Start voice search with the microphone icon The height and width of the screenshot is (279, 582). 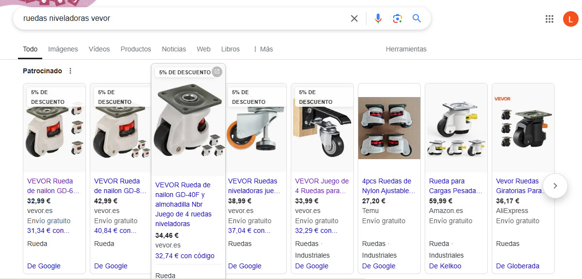click(x=378, y=18)
